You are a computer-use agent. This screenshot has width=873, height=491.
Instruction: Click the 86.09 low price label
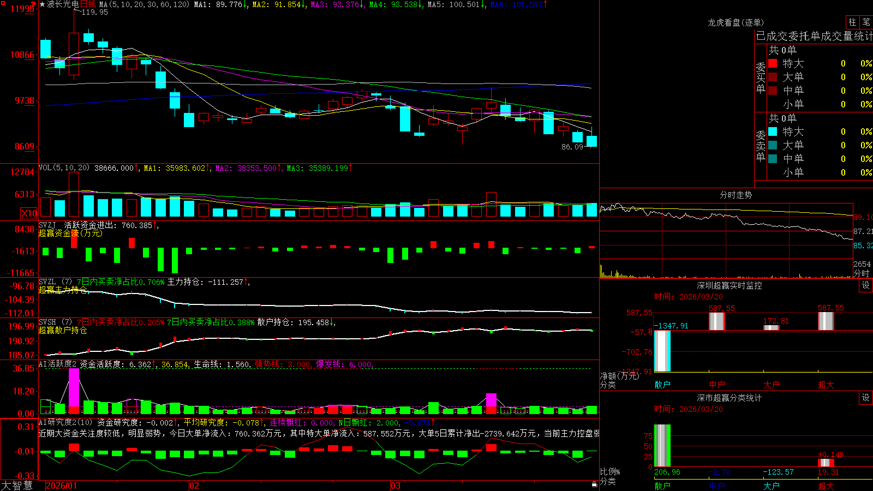(x=572, y=147)
